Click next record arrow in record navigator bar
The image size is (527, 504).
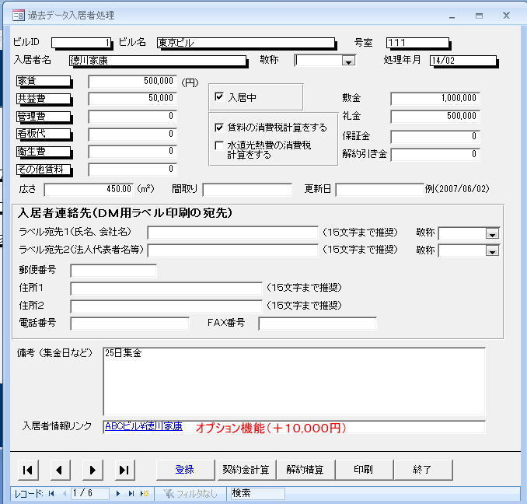(118, 494)
